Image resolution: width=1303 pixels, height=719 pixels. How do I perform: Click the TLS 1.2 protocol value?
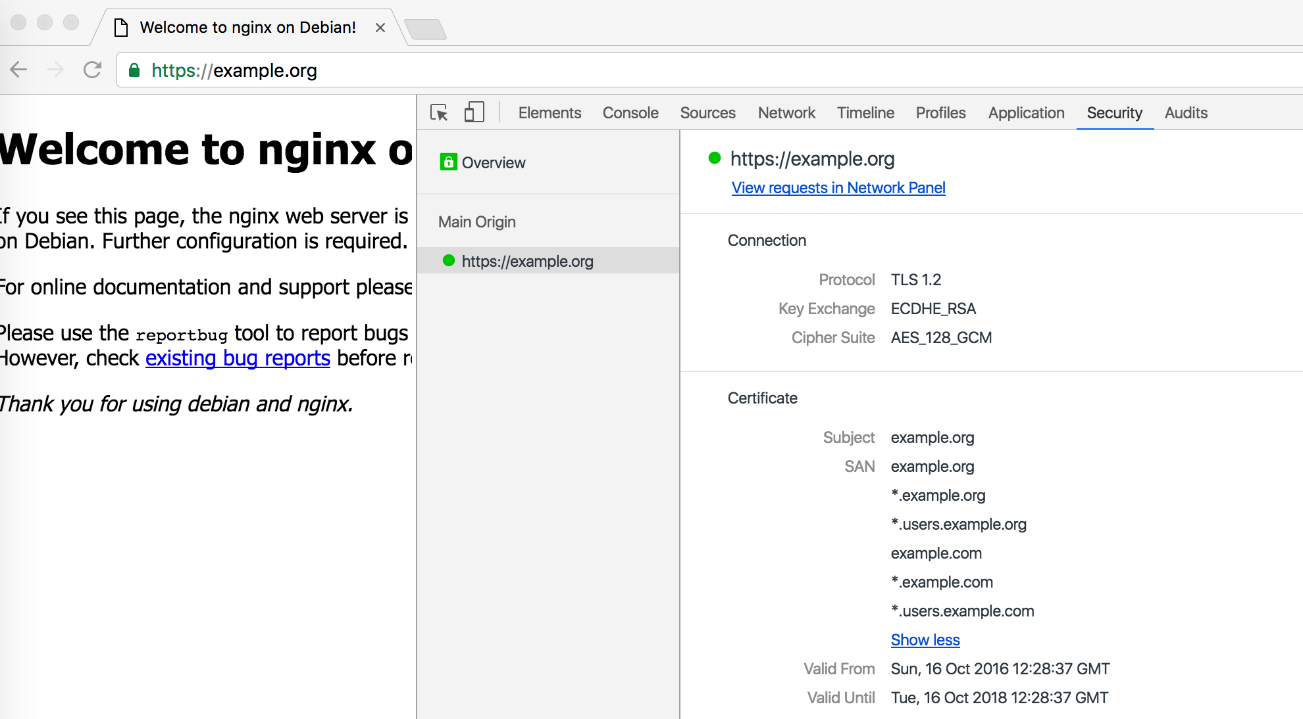coord(916,280)
